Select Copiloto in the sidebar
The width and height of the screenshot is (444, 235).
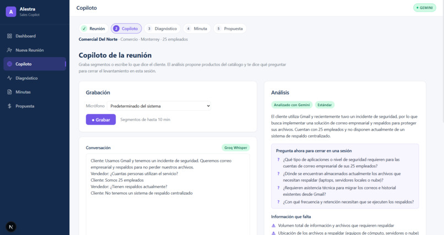(x=35, y=64)
